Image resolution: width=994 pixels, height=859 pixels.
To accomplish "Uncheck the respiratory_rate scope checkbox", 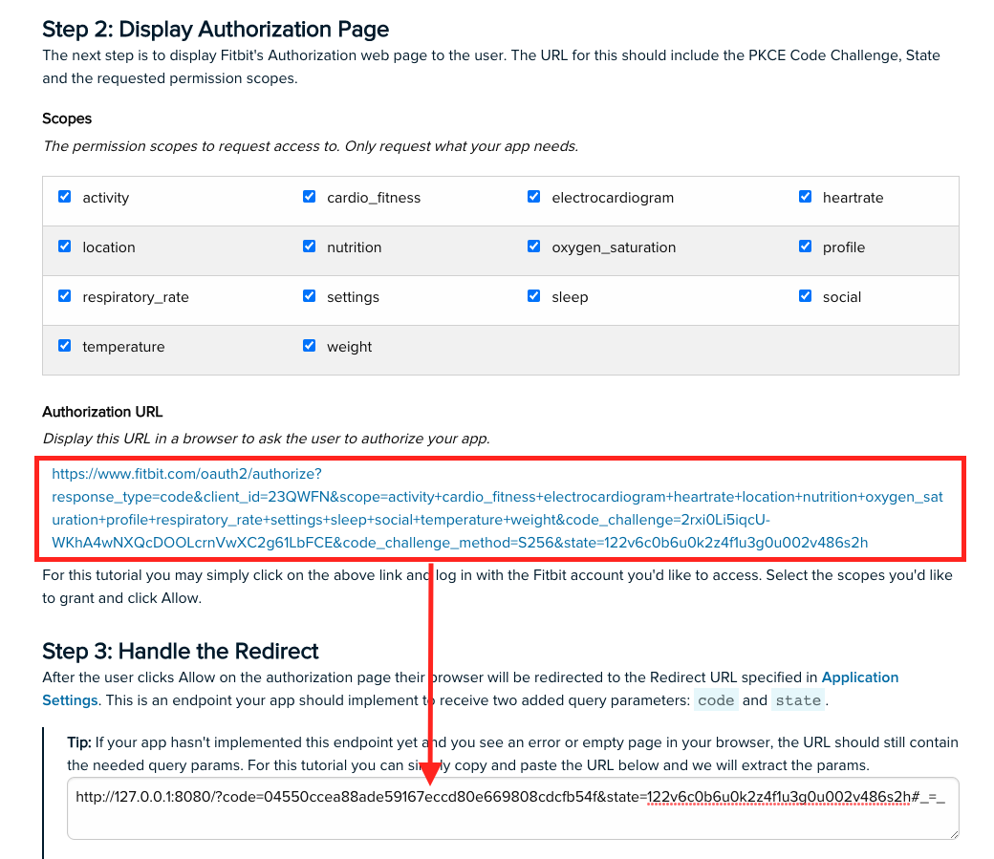I will 65,296.
